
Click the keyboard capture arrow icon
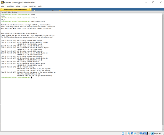[152, 133]
